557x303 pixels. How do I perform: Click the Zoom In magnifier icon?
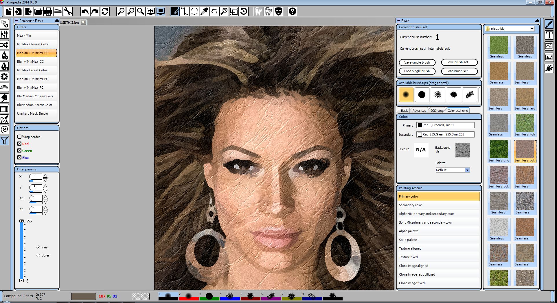click(121, 12)
